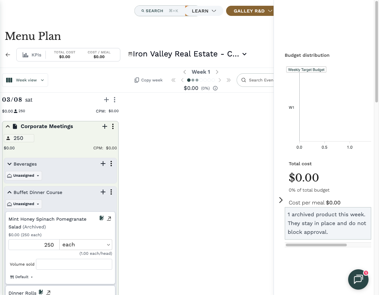This screenshot has height=295, width=379.
Task: Expand the Beverages course
Action: point(9,164)
